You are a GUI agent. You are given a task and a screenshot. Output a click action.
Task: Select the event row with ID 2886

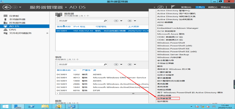pyautogui.click(x=102, y=84)
